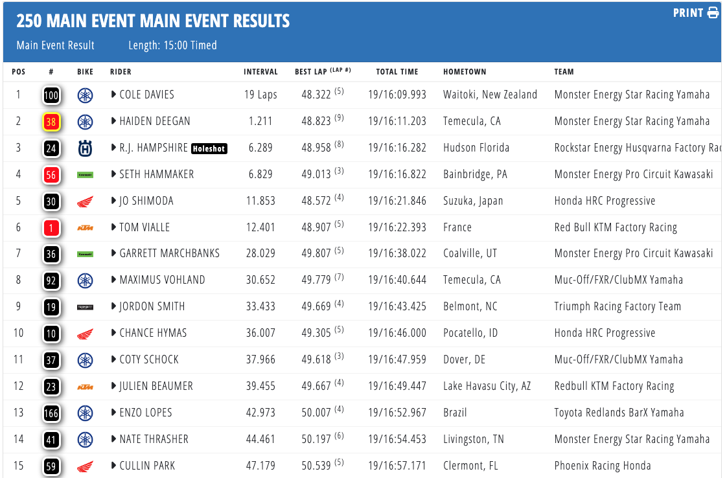The width and height of the screenshot is (727, 478).
Task: Open Julien Beaumer rider name link
Action: 156,386
